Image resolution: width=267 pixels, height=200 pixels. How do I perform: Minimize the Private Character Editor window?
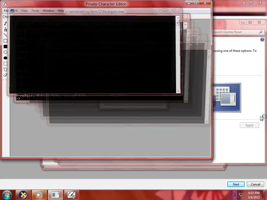click(x=189, y=3)
